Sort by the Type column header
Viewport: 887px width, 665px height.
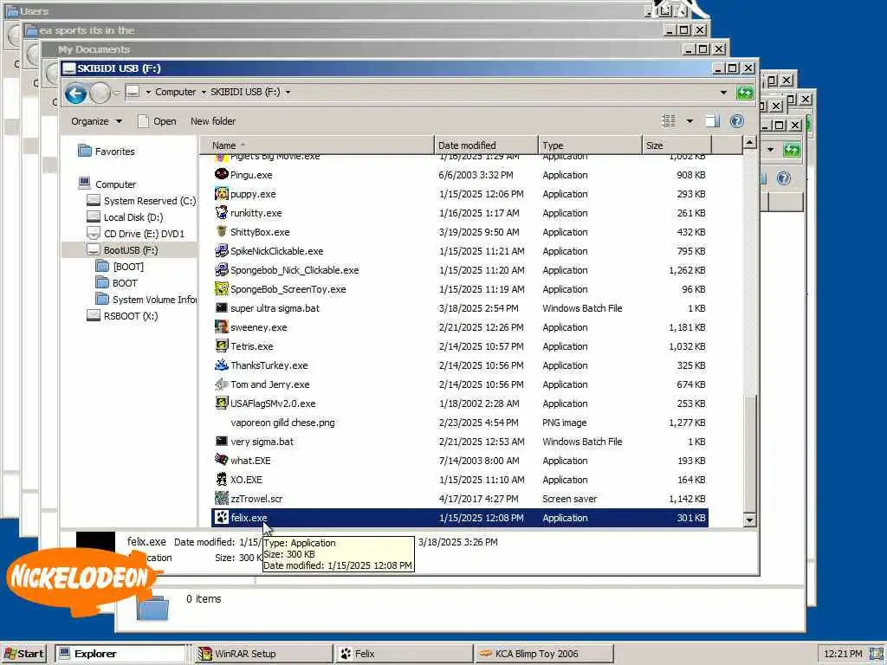pyautogui.click(x=590, y=145)
